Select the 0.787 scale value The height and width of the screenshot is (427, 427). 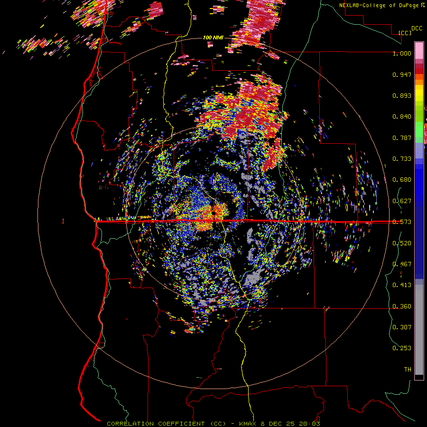pyautogui.click(x=402, y=138)
